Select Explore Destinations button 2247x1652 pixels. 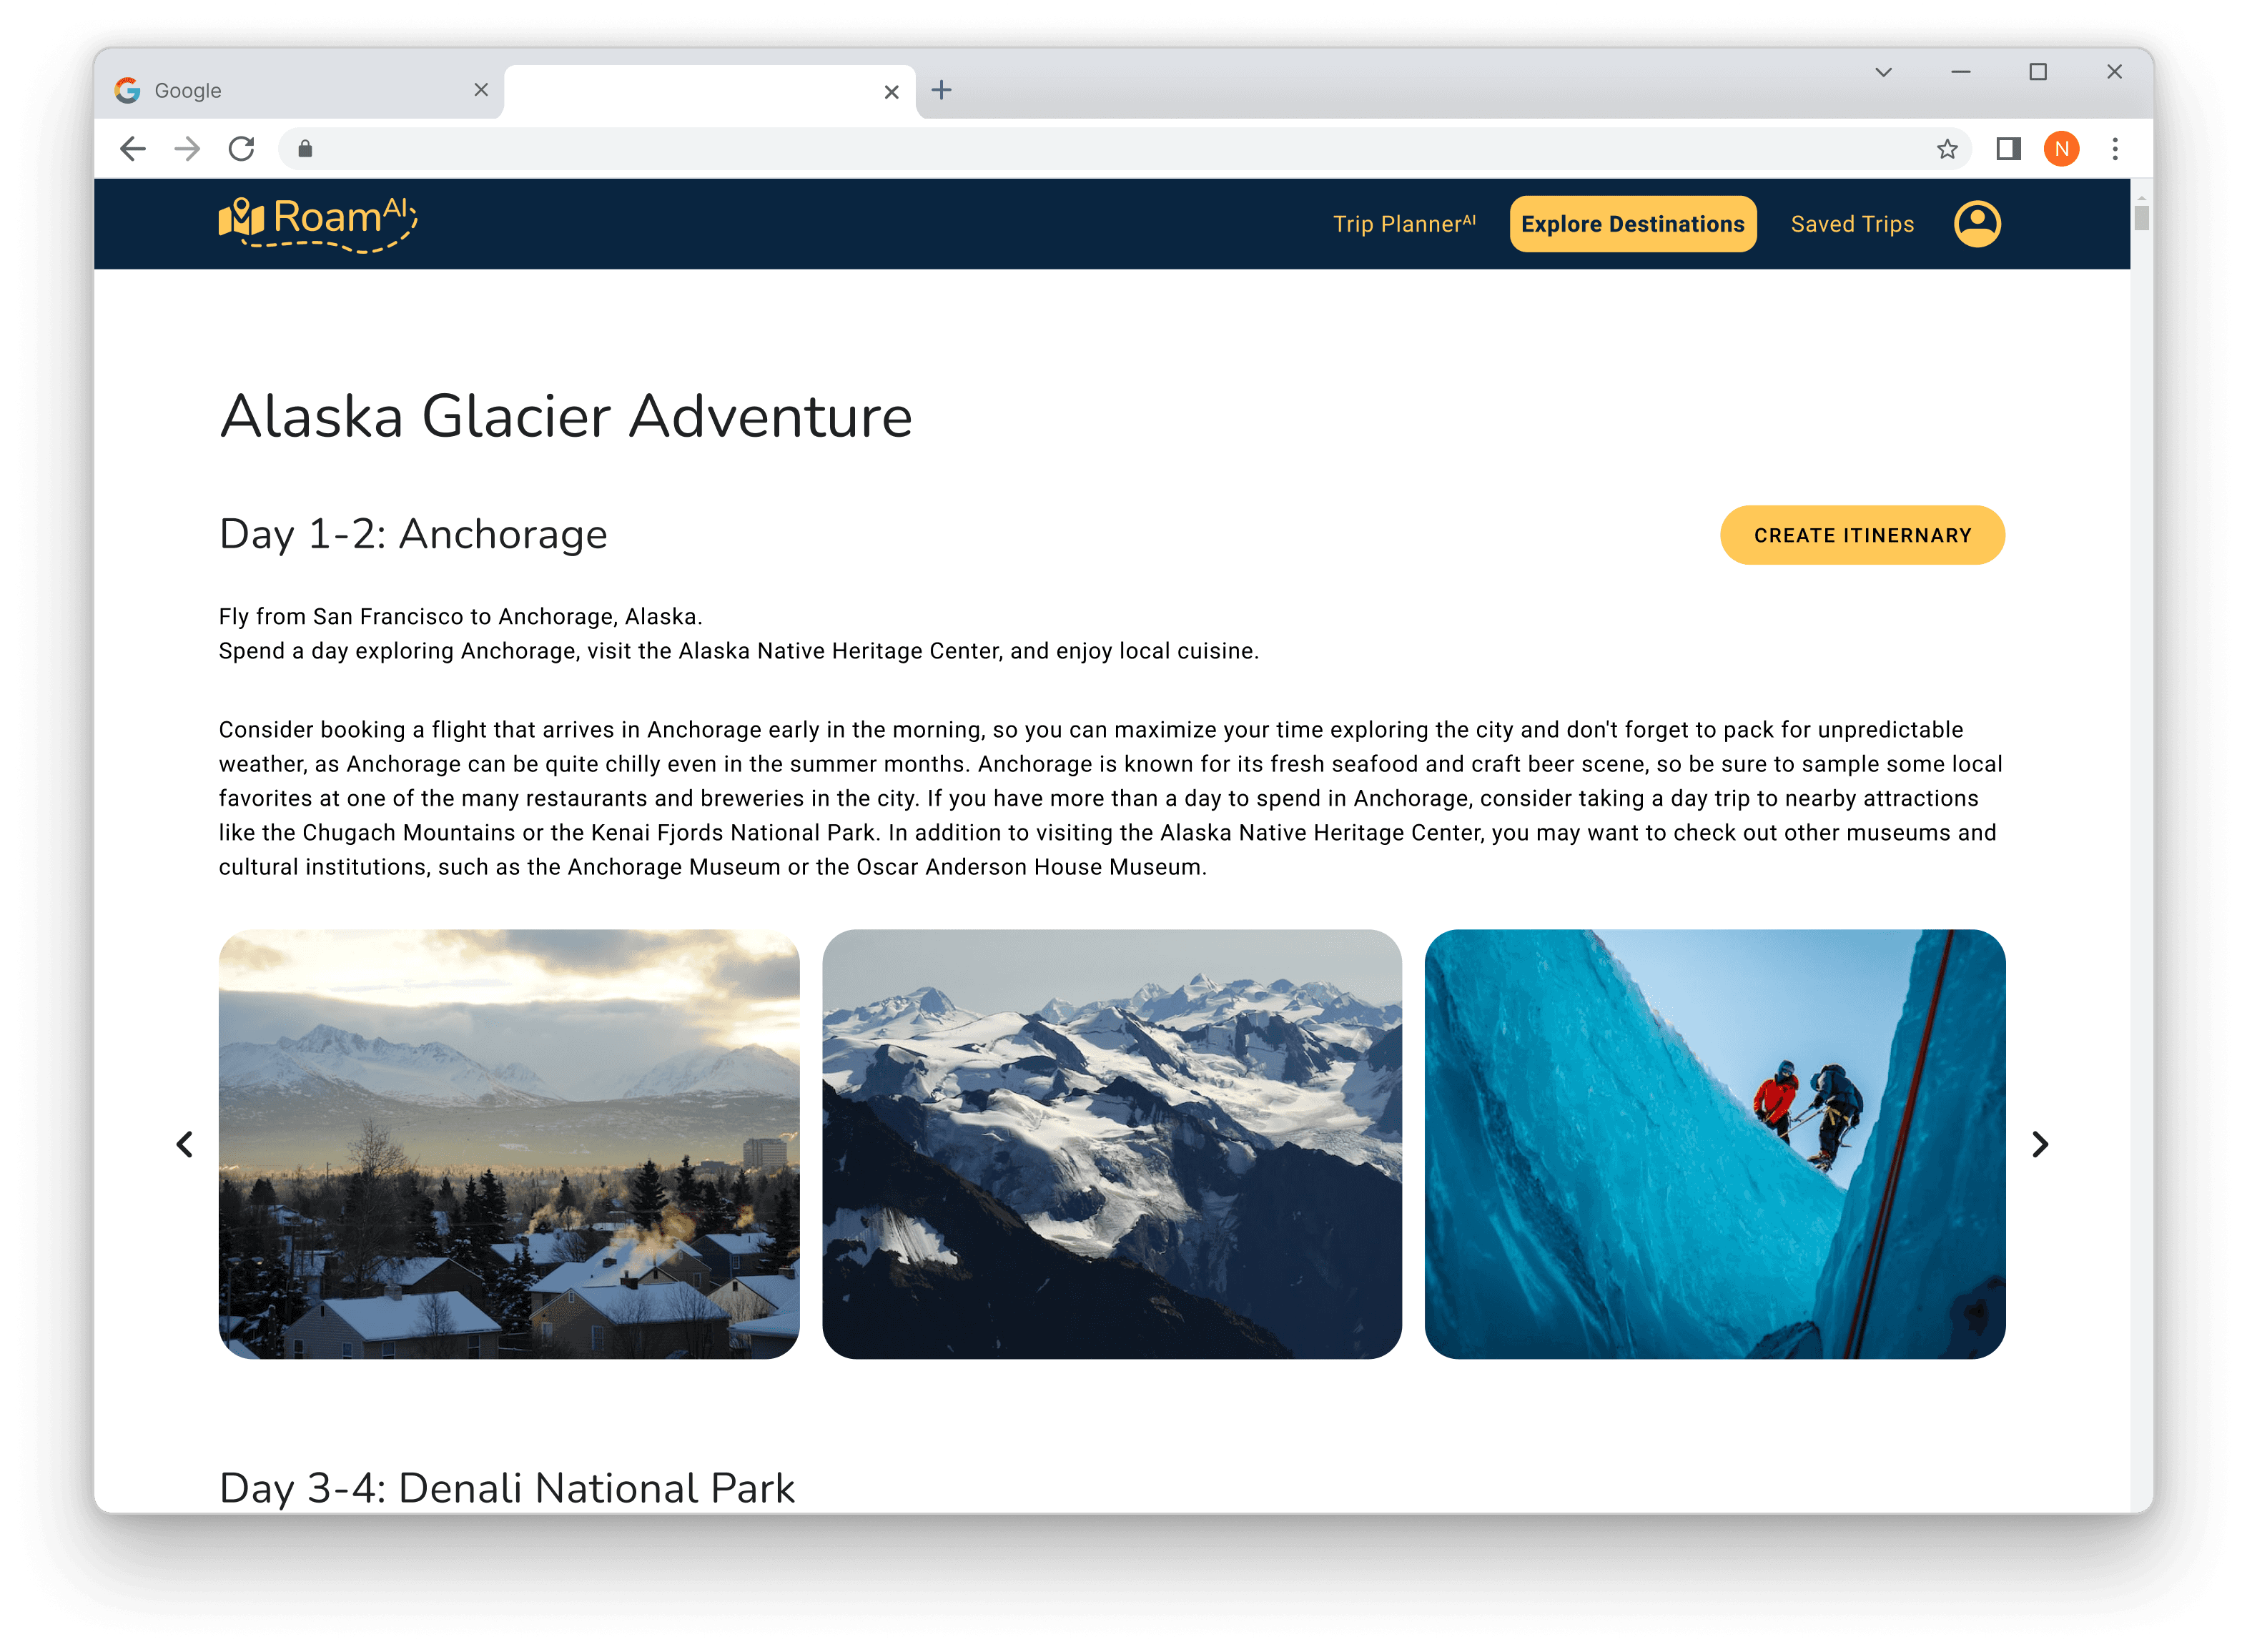click(x=1632, y=224)
